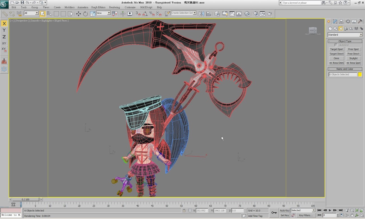Restrict to X axis constraint button
Screen dimensions: 365x219
(4, 23)
